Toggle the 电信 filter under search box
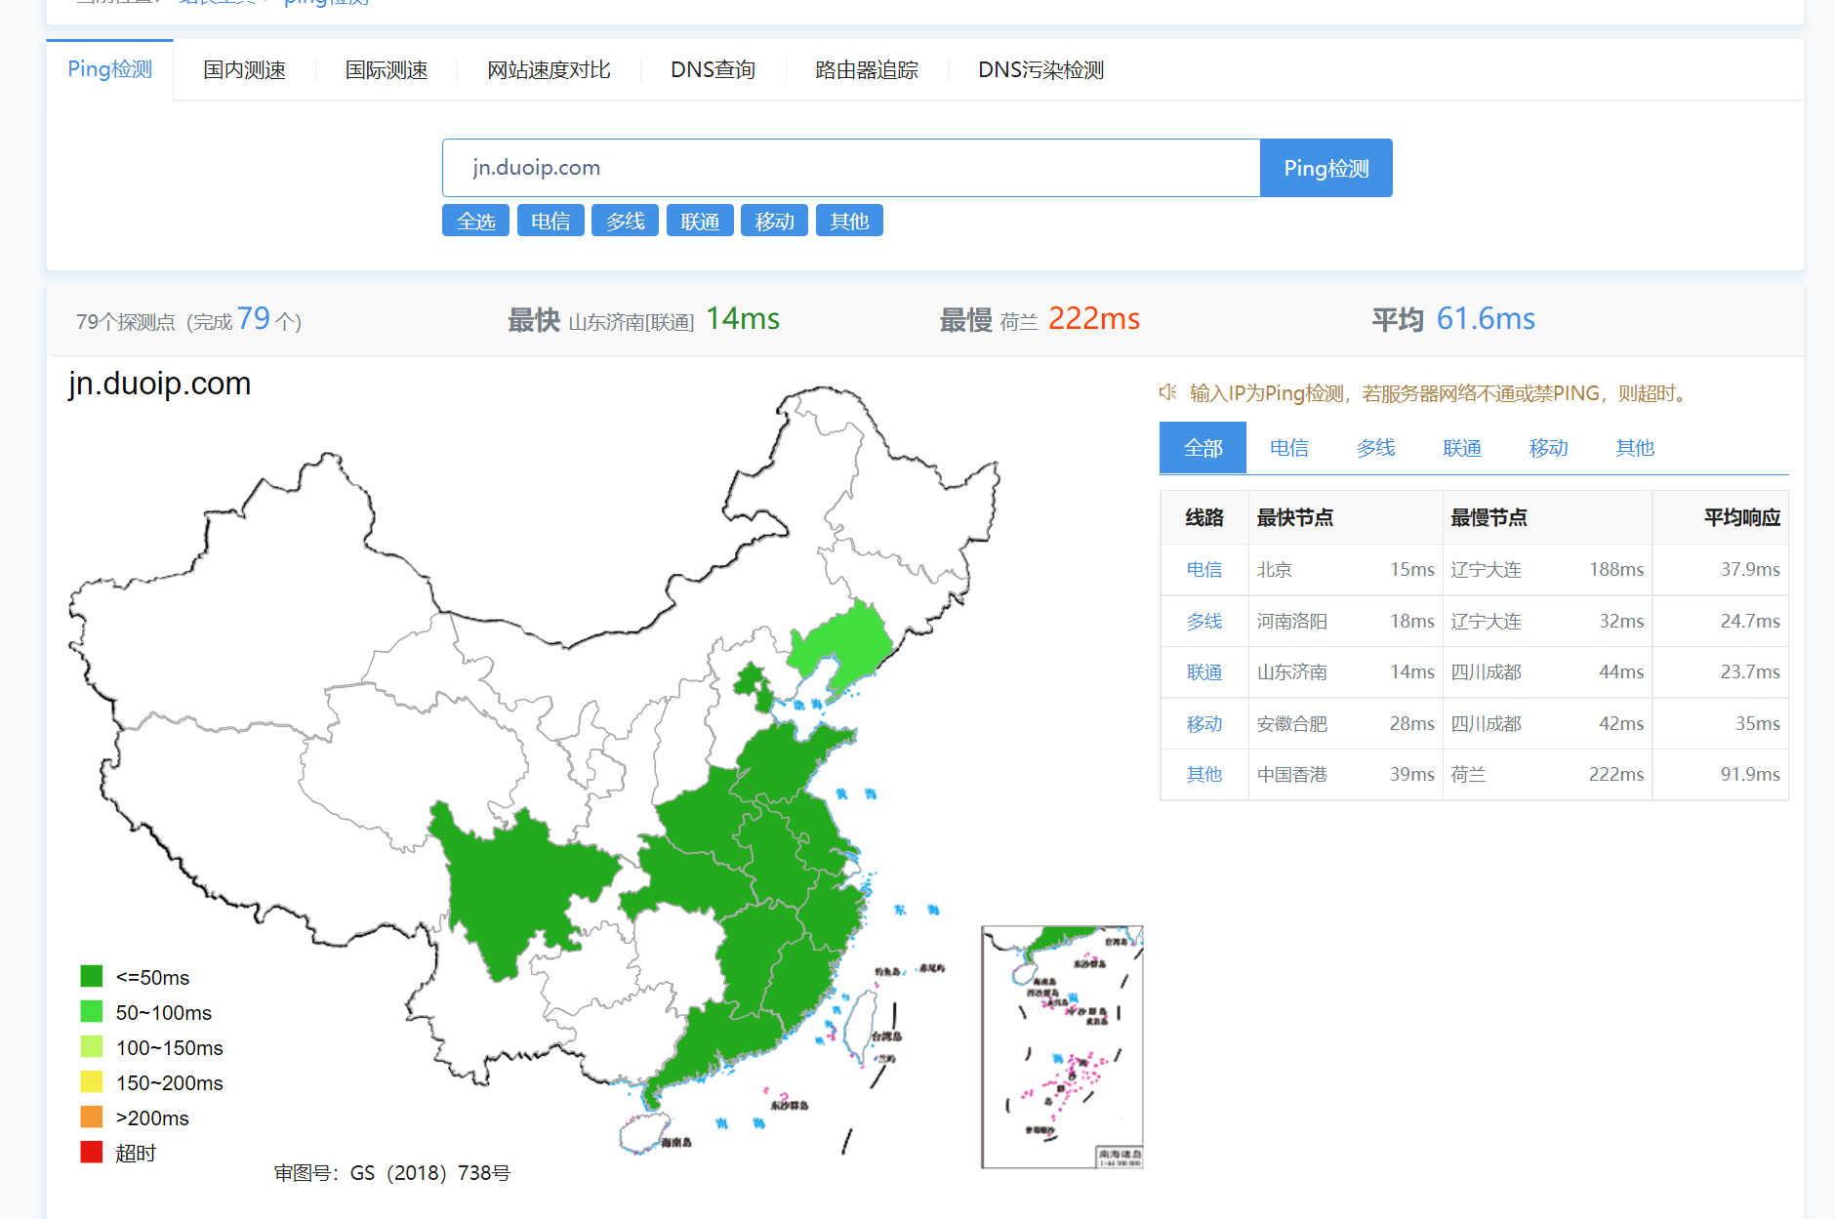The height and width of the screenshot is (1219, 1835). [x=550, y=222]
